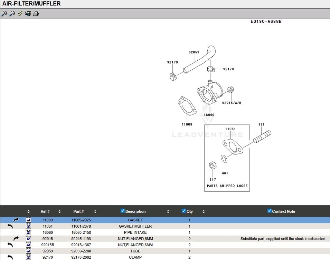Image resolution: width=330 pixels, height=260 pixels.
Task: Click the image resize toolbar icon
Action: pos(27,13)
